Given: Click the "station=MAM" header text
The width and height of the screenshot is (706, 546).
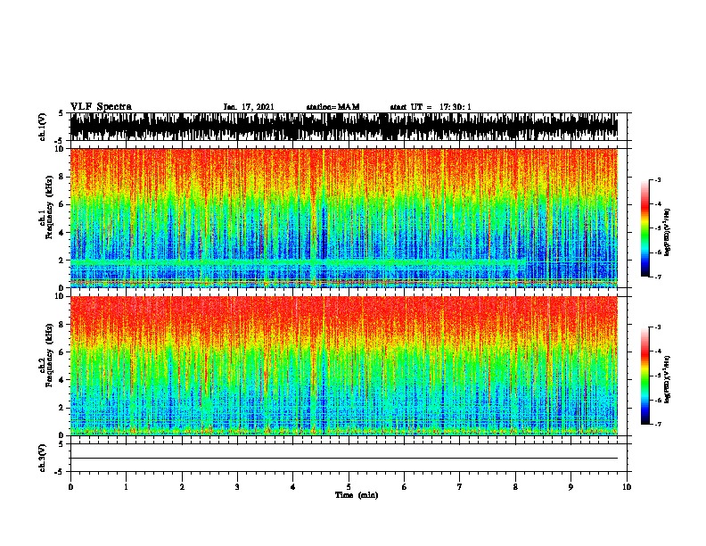Looking at the screenshot, I should click(332, 107).
